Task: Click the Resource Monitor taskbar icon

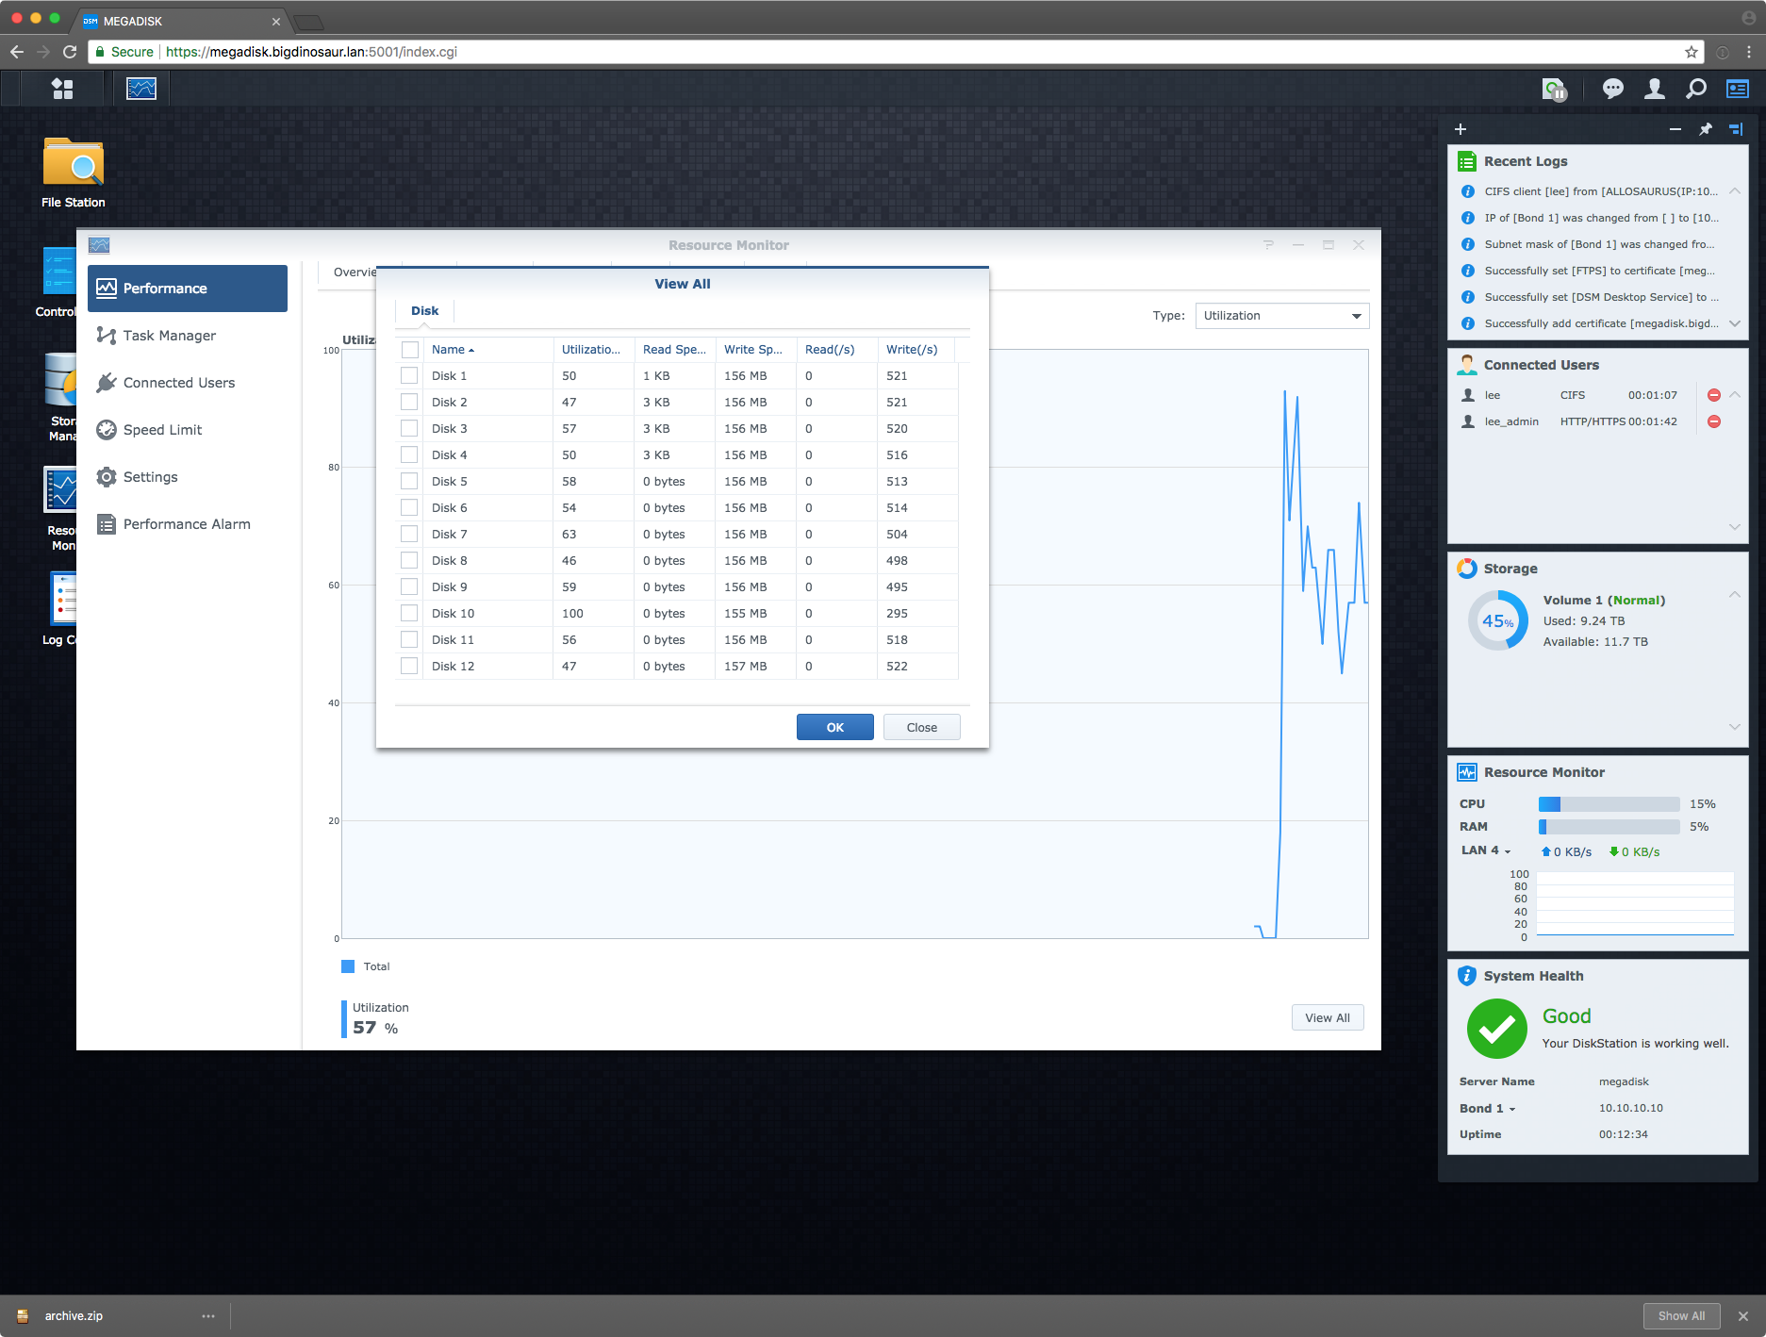Action: pyautogui.click(x=141, y=89)
